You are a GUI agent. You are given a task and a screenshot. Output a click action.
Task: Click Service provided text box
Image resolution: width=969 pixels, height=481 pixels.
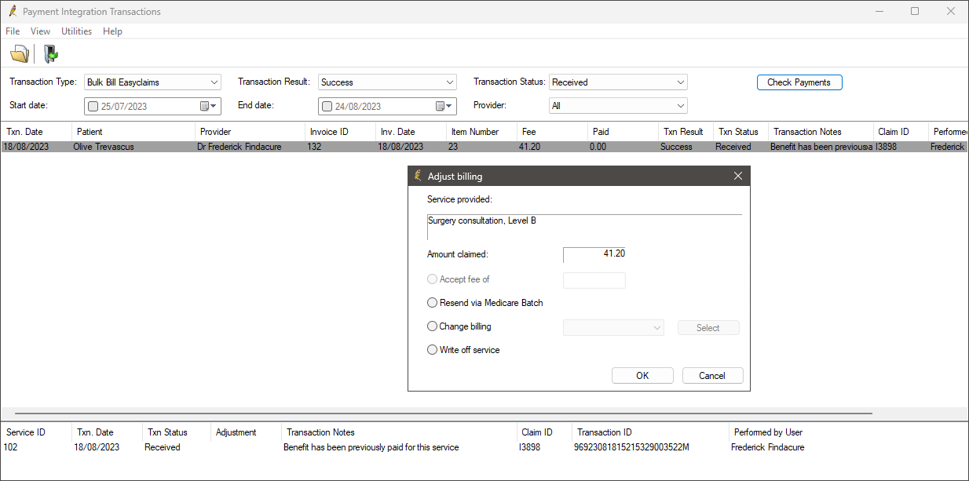coord(584,227)
